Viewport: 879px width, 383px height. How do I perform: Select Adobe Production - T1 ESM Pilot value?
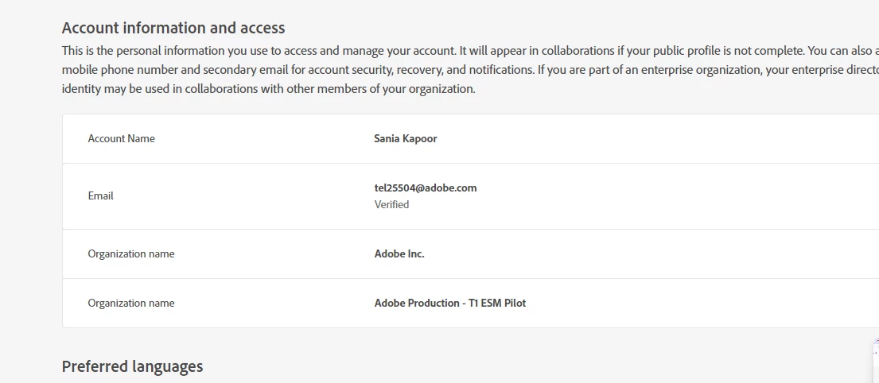450,303
